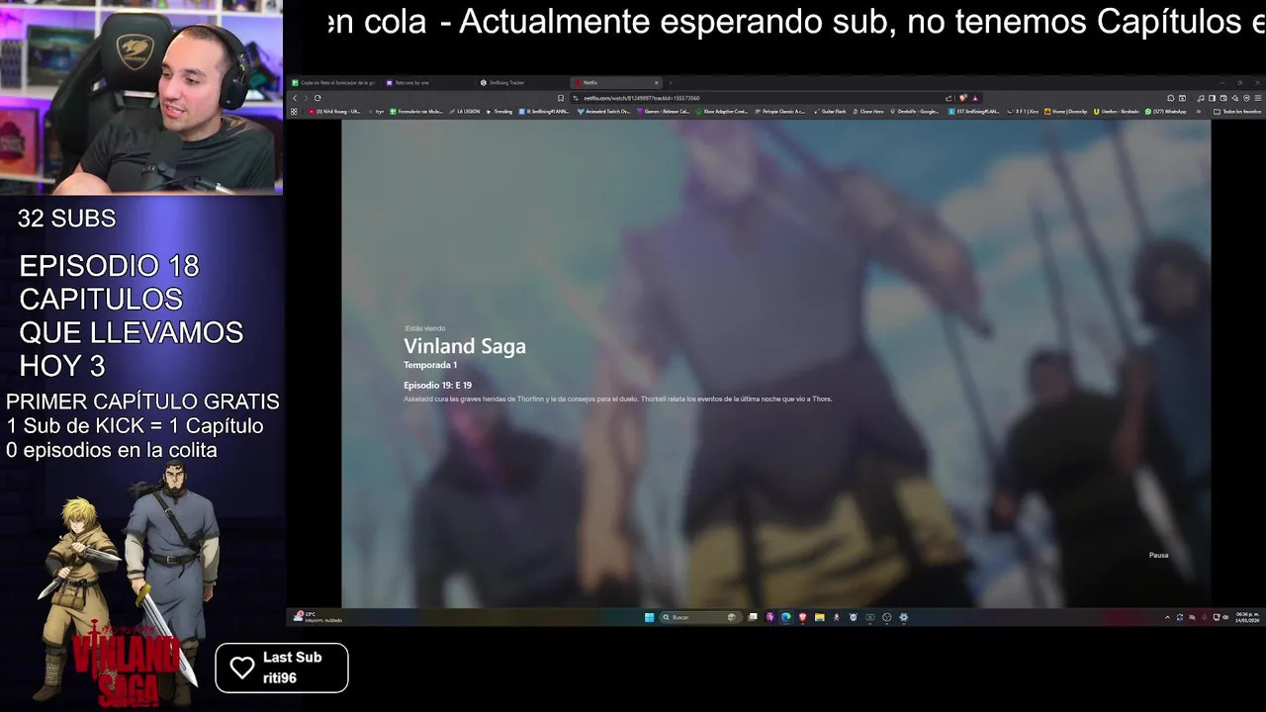Open the Formulario sin título bookmark
Viewport: 1266px width, 712px height.
click(x=416, y=112)
